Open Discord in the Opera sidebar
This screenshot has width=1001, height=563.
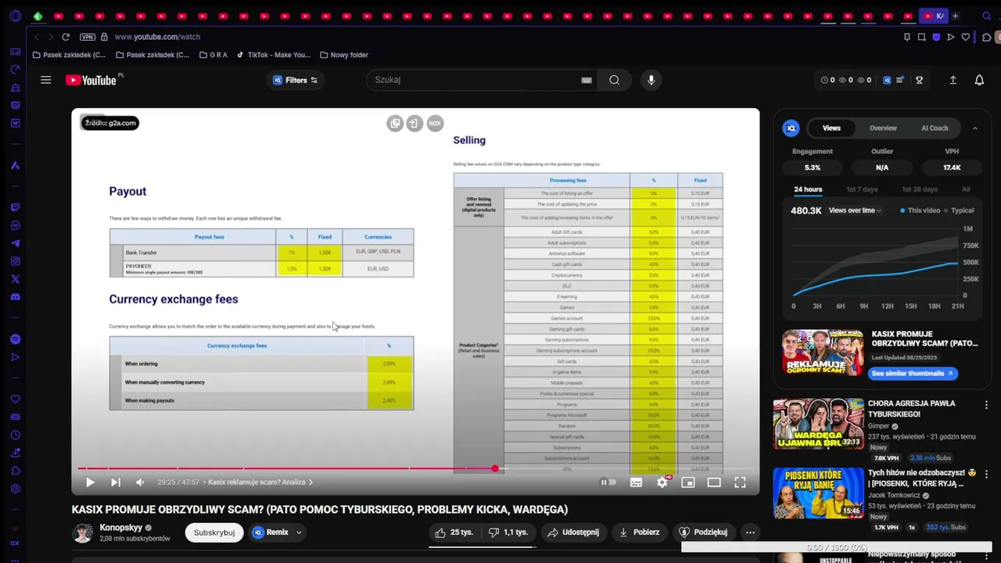coord(16,297)
